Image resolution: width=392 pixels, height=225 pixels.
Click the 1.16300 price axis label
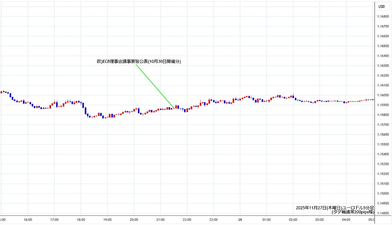383,66
